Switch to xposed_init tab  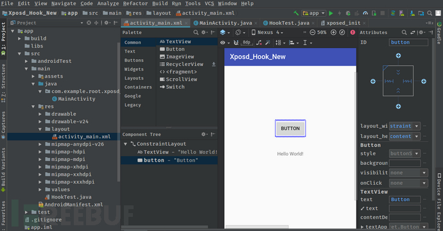(343, 23)
